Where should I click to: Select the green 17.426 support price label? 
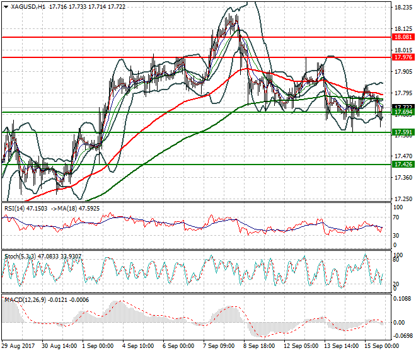403,165
